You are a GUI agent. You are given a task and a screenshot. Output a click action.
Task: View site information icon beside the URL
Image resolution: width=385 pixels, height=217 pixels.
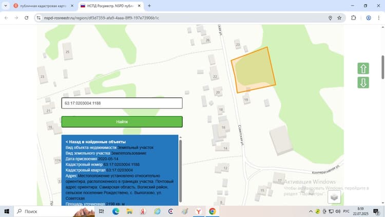pos(38,18)
